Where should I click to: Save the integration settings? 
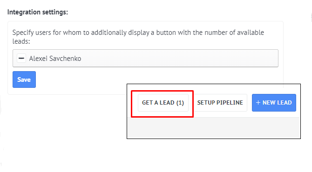tap(24, 79)
